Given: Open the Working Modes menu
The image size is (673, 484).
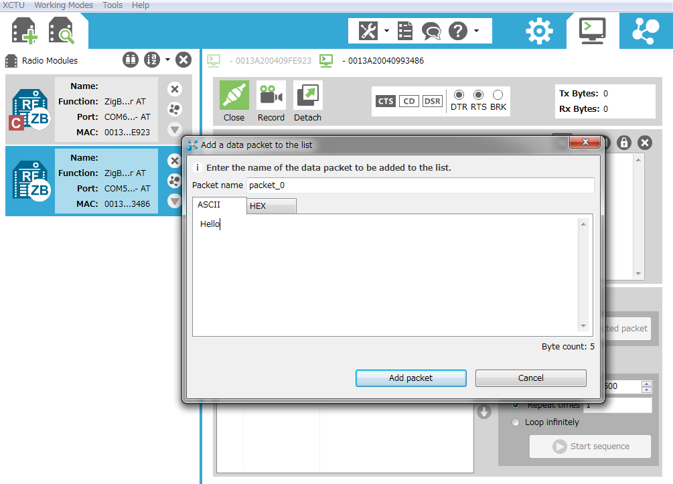Looking at the screenshot, I should (64, 5).
